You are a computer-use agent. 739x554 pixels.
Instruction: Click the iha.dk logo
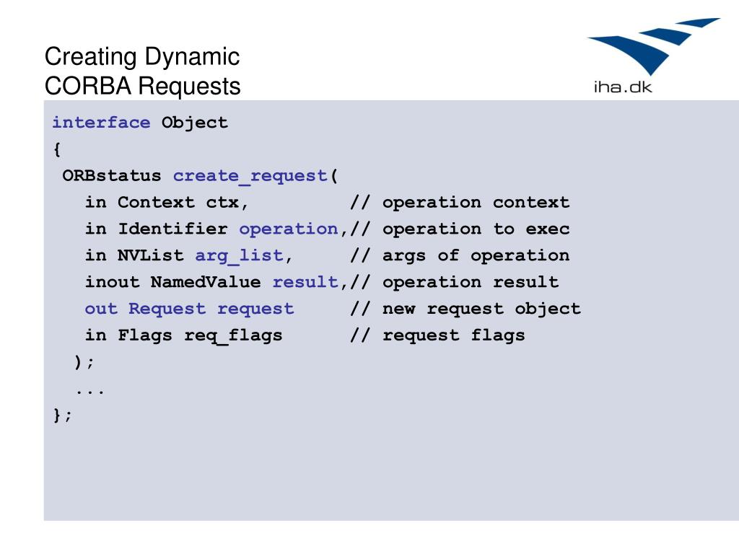coord(653,56)
